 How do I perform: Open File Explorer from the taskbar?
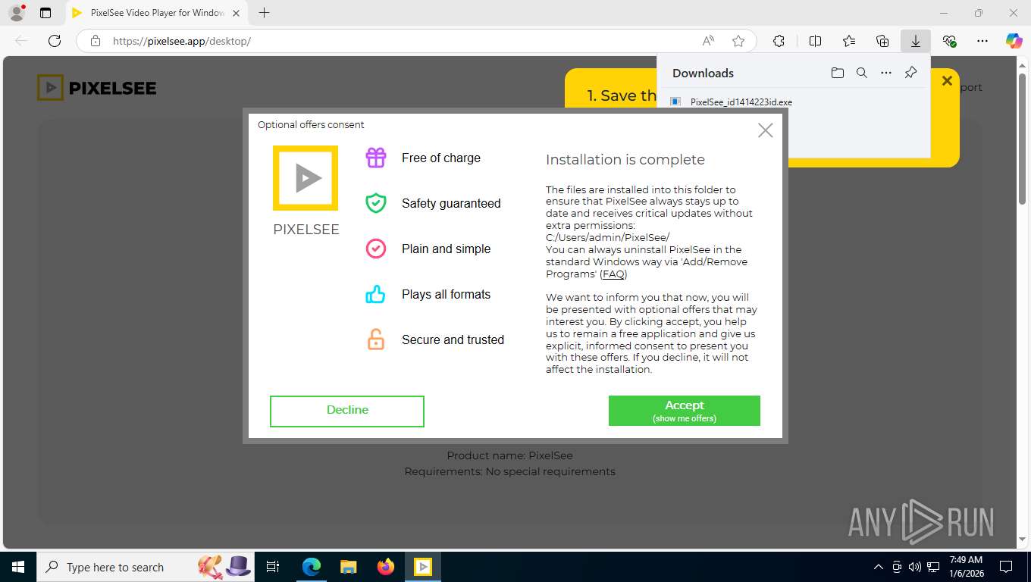coord(349,567)
